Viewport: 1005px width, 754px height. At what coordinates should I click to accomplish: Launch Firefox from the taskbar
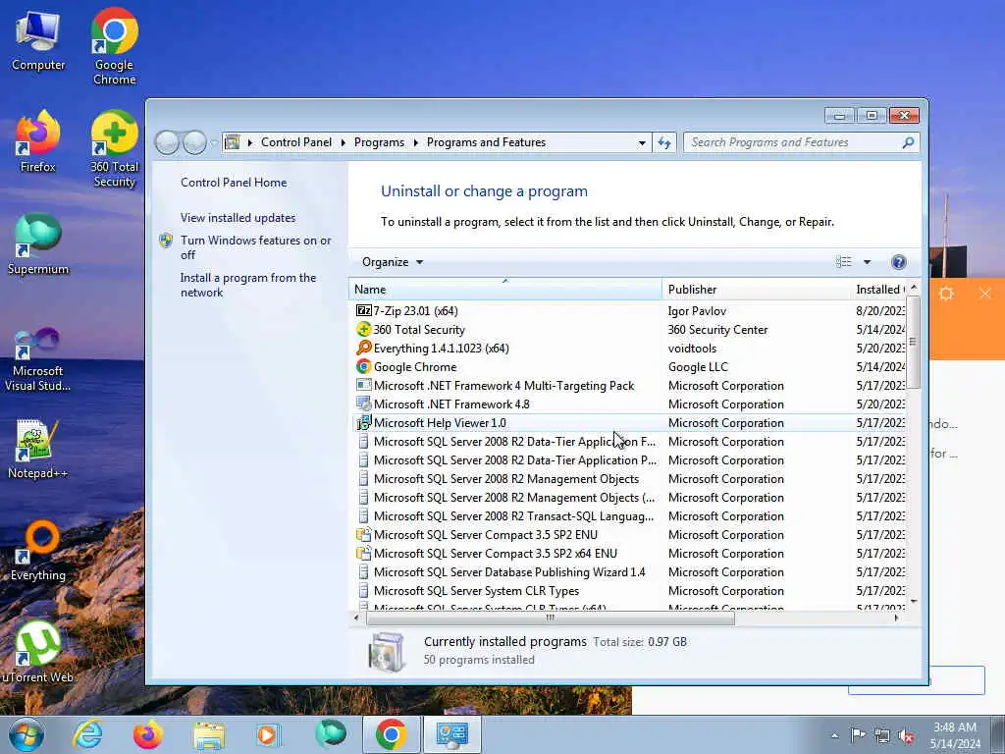click(147, 734)
